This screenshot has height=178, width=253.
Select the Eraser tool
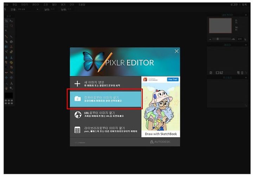click(x=6, y=41)
